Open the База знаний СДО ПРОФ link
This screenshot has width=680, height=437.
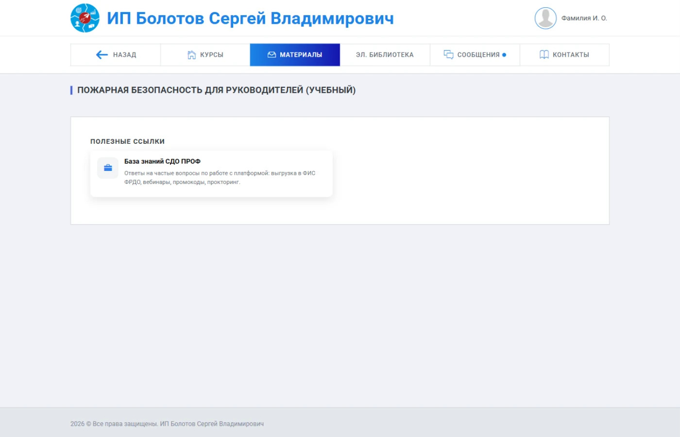162,161
